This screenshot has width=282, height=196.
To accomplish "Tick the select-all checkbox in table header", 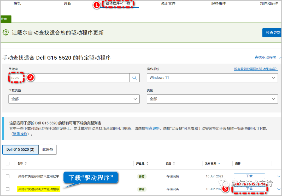I will coord(8,164).
